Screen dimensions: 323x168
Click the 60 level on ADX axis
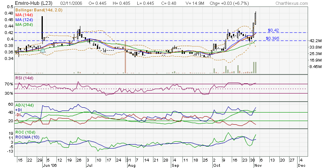point(11,104)
